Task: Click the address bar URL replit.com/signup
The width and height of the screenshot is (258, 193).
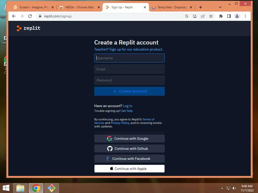Action: (58, 16)
